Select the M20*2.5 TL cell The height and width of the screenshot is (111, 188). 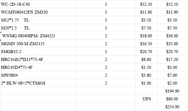tap(38, 28)
